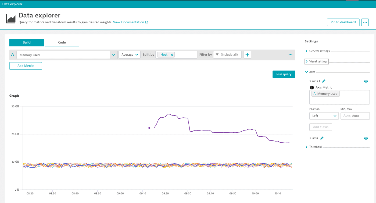This screenshot has width=376, height=203.
Task: Click the info icon beside Axis Metric
Action: coord(312,87)
